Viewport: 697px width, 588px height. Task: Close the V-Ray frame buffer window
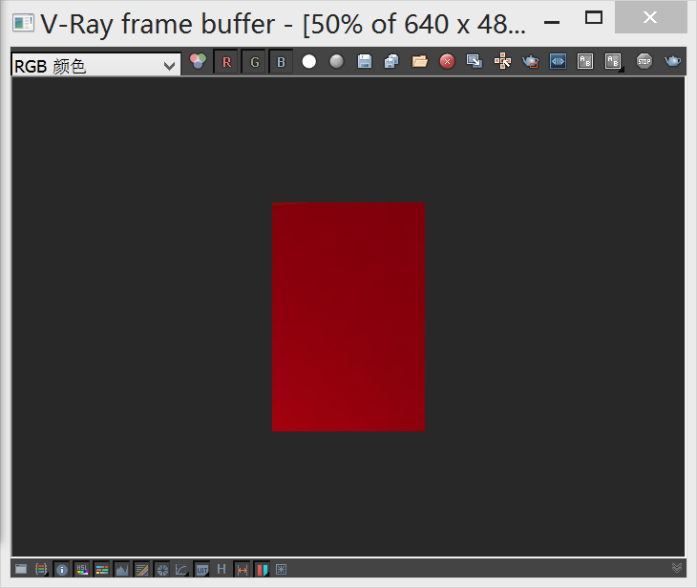pyautogui.click(x=650, y=18)
